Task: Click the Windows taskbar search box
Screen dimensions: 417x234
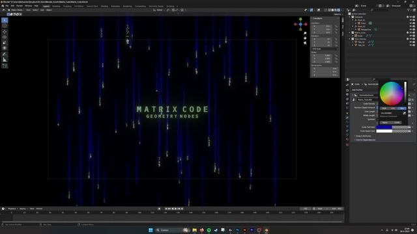Action: pos(172,230)
